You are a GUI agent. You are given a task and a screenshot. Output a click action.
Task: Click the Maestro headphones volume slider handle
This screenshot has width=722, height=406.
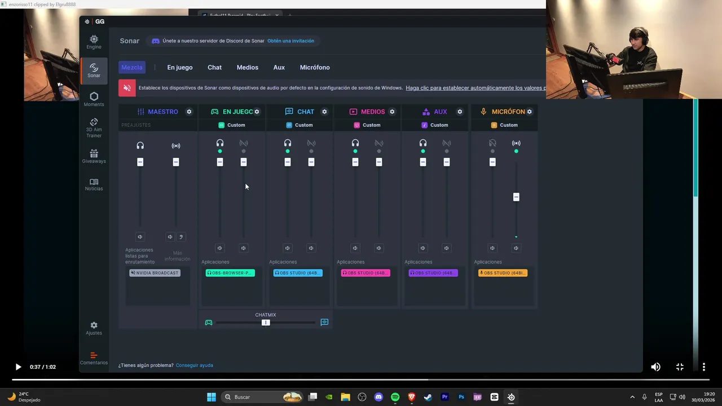point(140,162)
